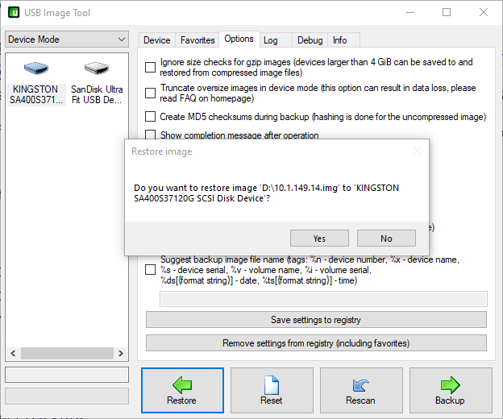Minimize the USB Image Tool window
Screen dimensions: 503x419
coord(410,13)
